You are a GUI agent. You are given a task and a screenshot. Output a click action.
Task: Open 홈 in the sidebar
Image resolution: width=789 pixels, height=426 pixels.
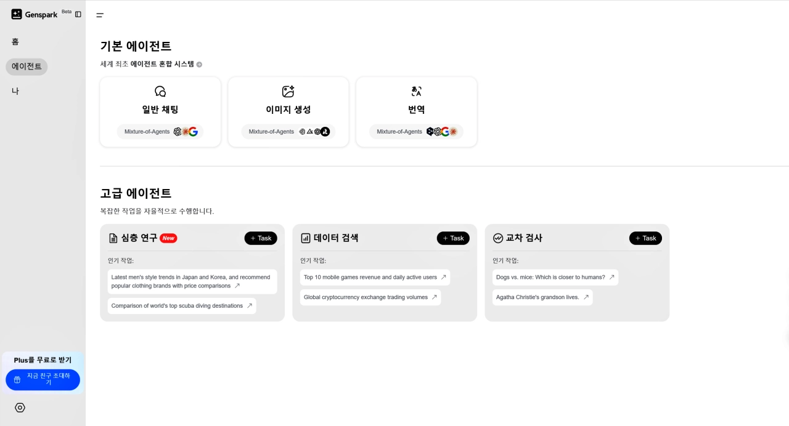pyautogui.click(x=15, y=42)
